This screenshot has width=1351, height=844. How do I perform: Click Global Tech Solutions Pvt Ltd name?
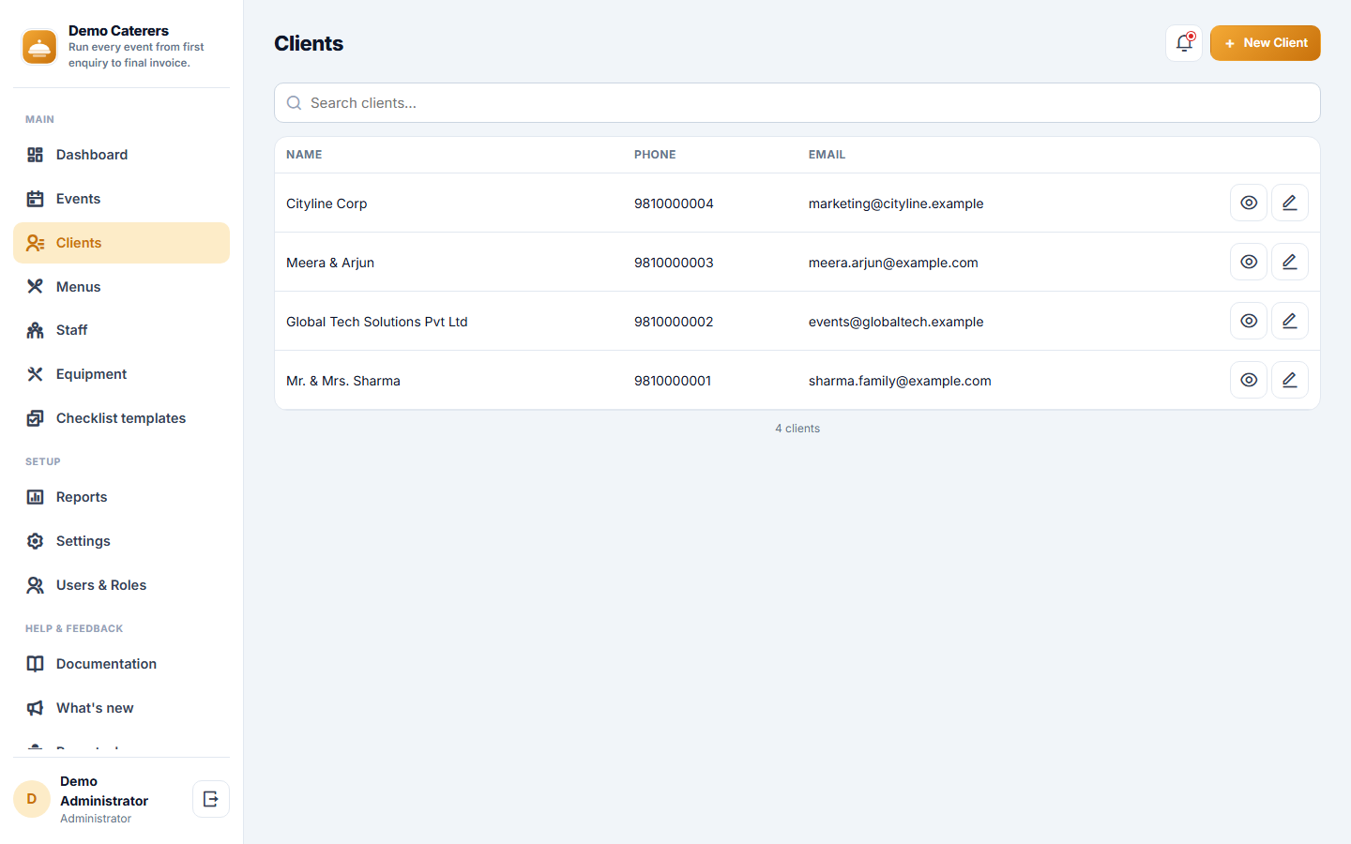pyautogui.click(x=377, y=322)
